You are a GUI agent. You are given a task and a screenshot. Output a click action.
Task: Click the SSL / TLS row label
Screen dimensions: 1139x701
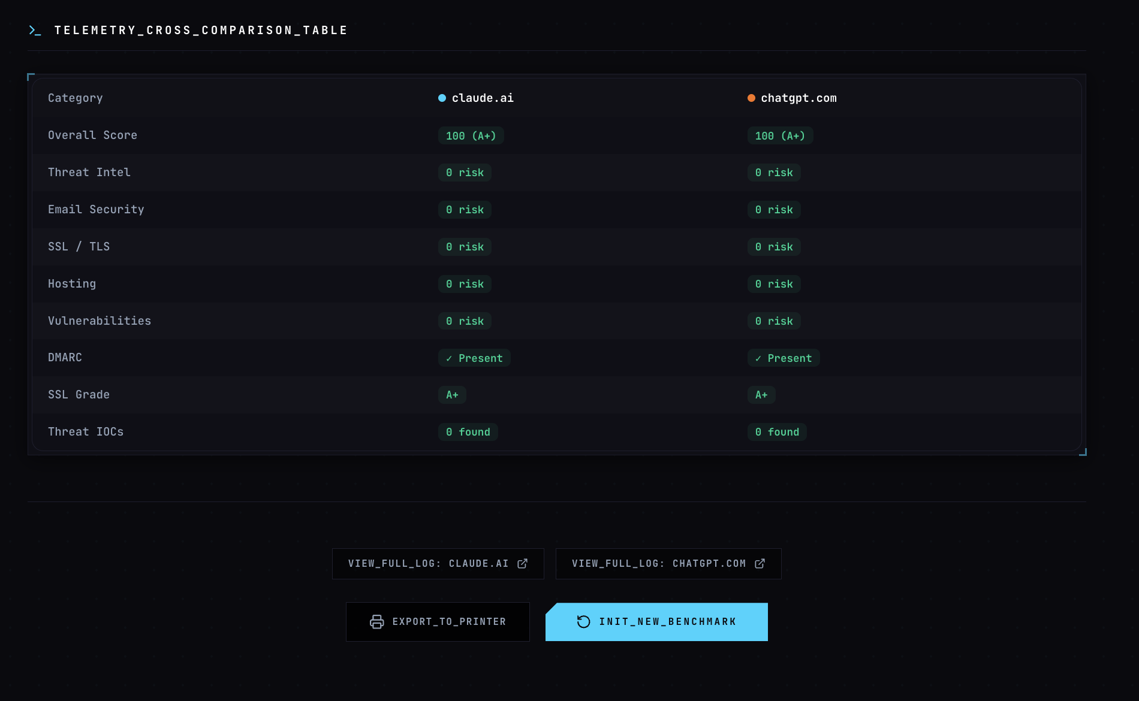(x=79, y=246)
